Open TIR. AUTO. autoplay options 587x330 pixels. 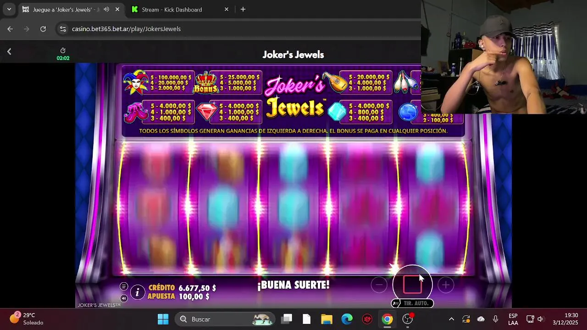(412, 303)
